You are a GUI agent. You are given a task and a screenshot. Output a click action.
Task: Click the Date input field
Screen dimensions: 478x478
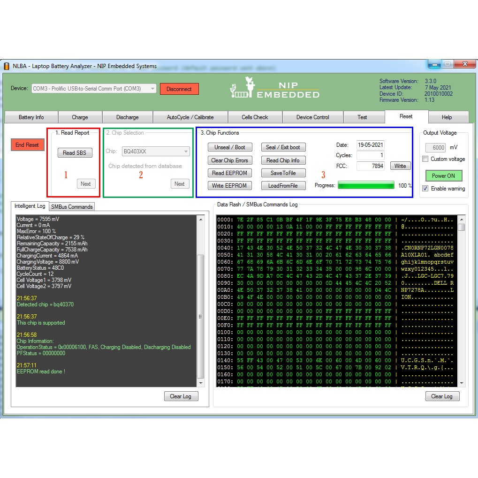[x=370, y=145]
